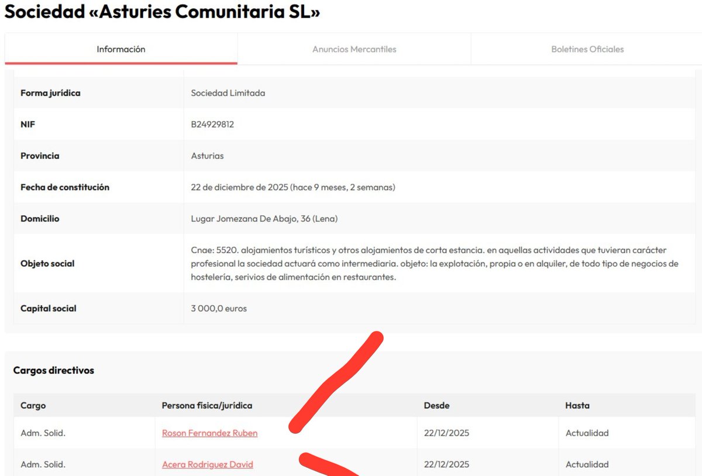Click the Desde date in Roson Fernandez row

(446, 433)
